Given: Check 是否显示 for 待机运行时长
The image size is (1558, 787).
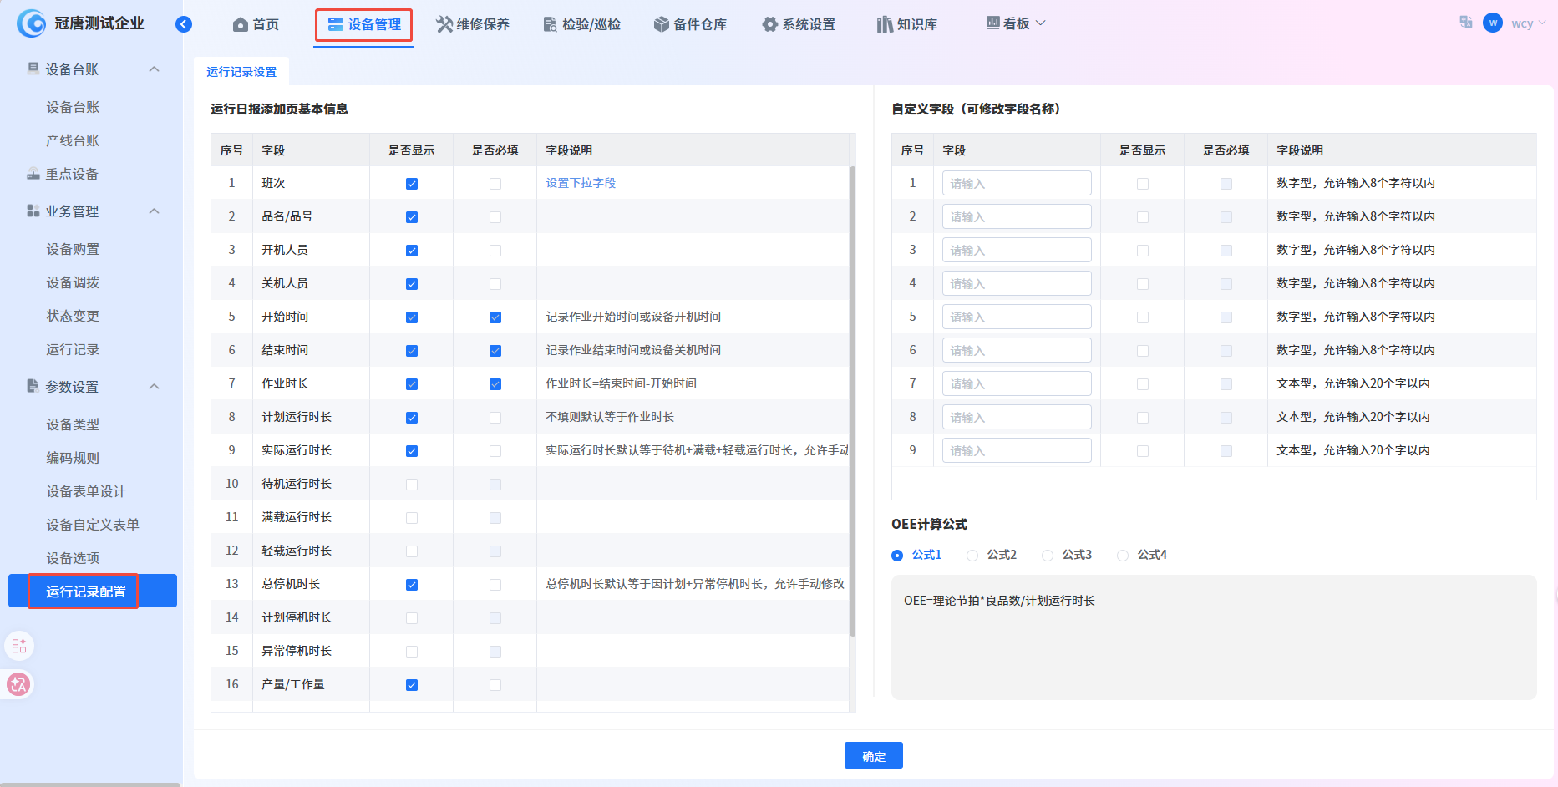Looking at the screenshot, I should (412, 485).
